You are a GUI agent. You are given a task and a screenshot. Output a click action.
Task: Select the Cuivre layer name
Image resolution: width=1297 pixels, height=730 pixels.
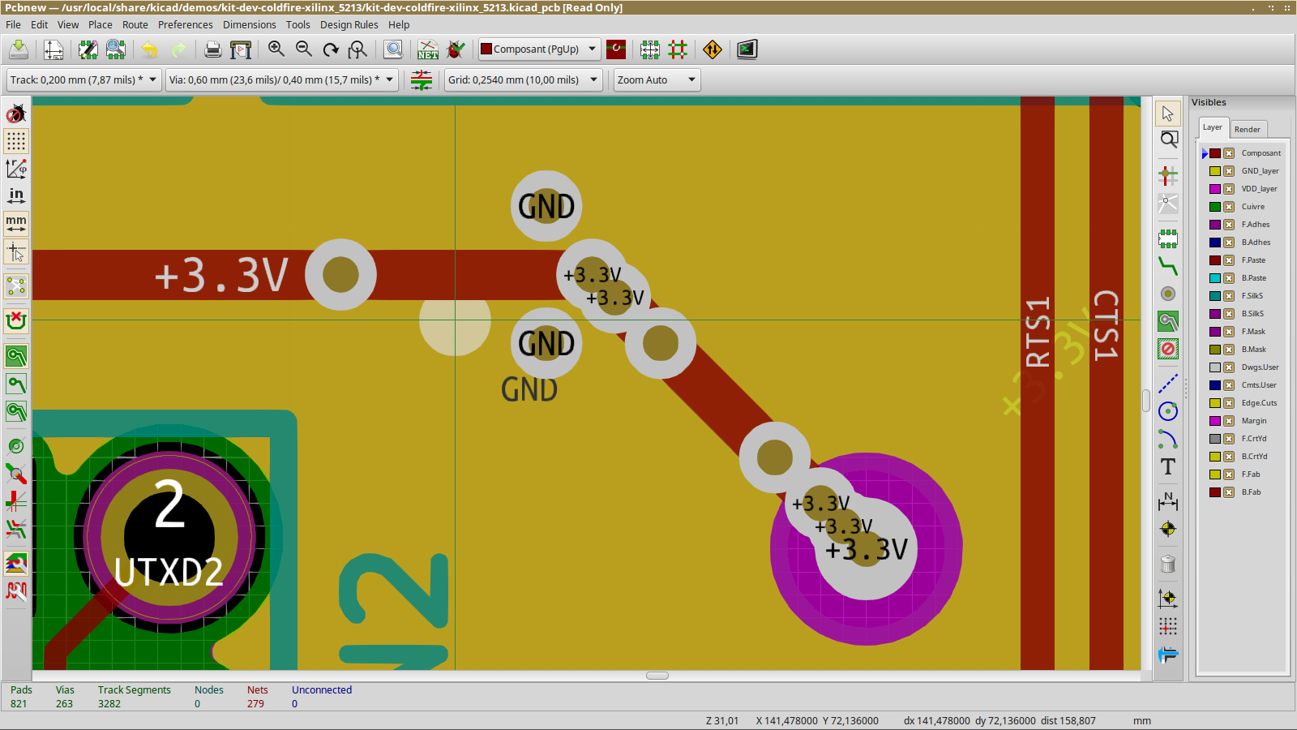pyautogui.click(x=1252, y=207)
